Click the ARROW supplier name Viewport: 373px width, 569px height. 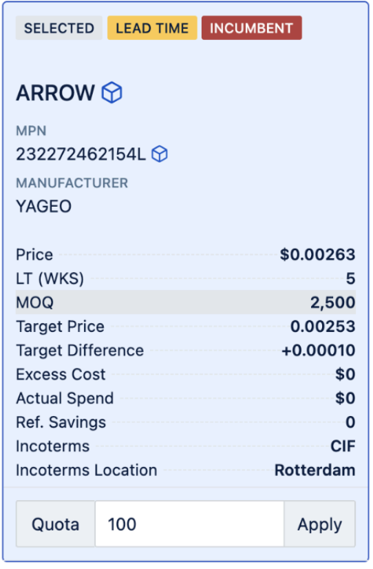[x=56, y=93]
